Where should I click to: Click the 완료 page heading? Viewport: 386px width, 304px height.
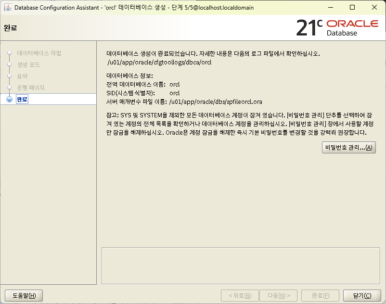click(10, 28)
